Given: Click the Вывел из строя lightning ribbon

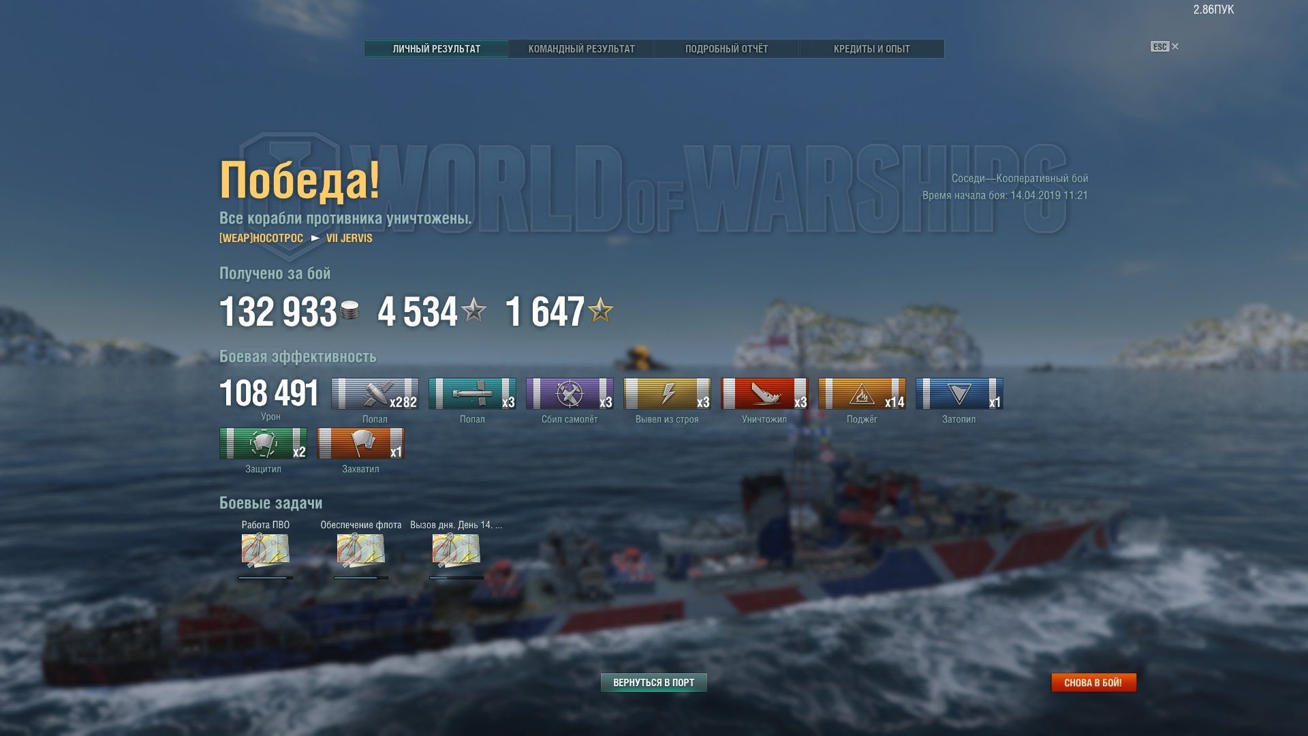Looking at the screenshot, I should point(667,394).
